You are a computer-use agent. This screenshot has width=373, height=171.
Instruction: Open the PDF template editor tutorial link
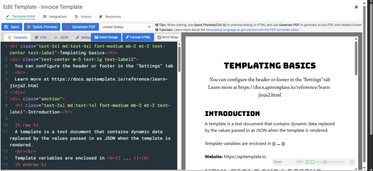pyautogui.click(x=270, y=30)
